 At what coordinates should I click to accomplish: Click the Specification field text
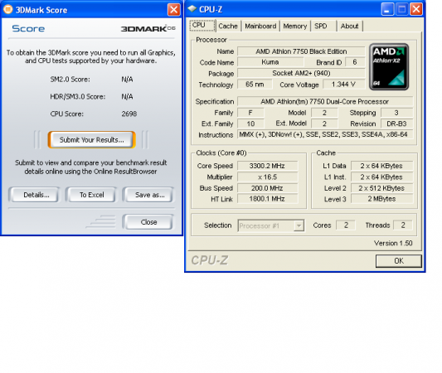tap(325, 101)
